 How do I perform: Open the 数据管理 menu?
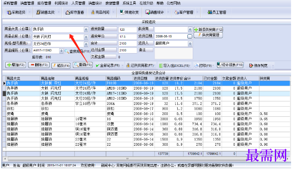point(112,3)
